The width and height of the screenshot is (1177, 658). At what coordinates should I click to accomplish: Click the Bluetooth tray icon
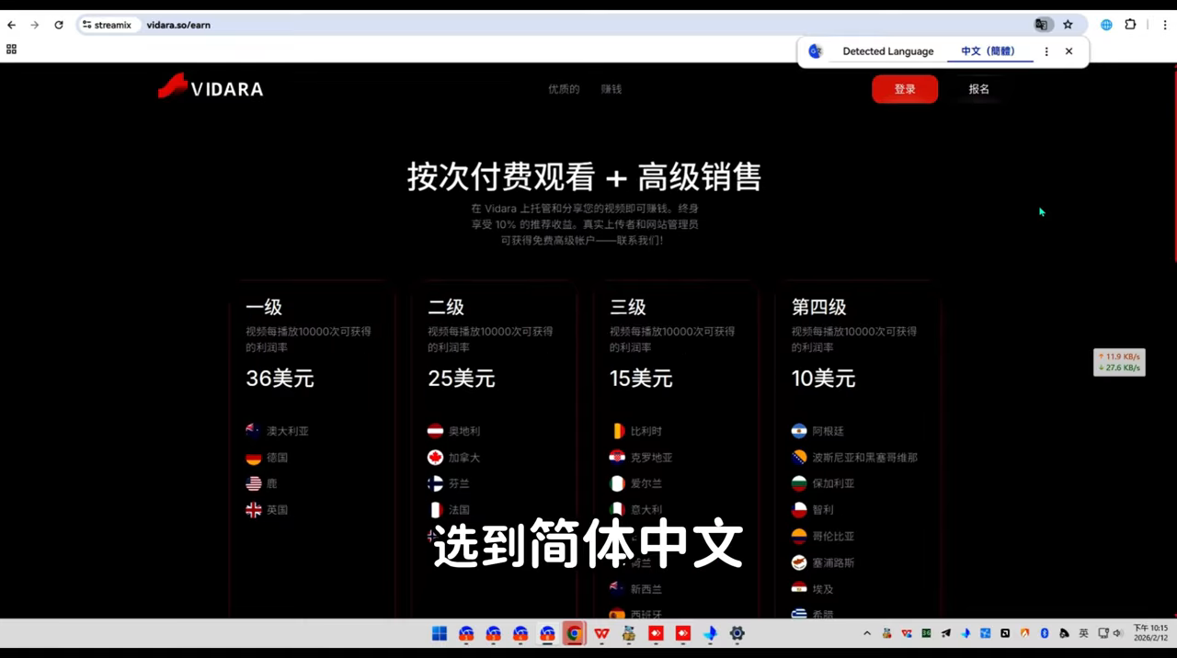click(x=1045, y=633)
